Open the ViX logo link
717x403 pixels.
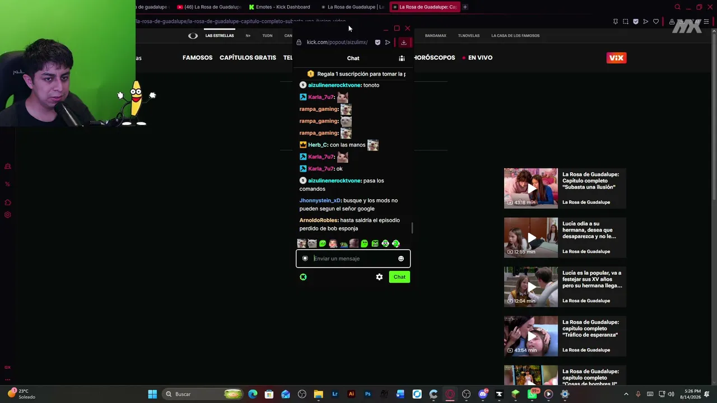click(x=616, y=58)
